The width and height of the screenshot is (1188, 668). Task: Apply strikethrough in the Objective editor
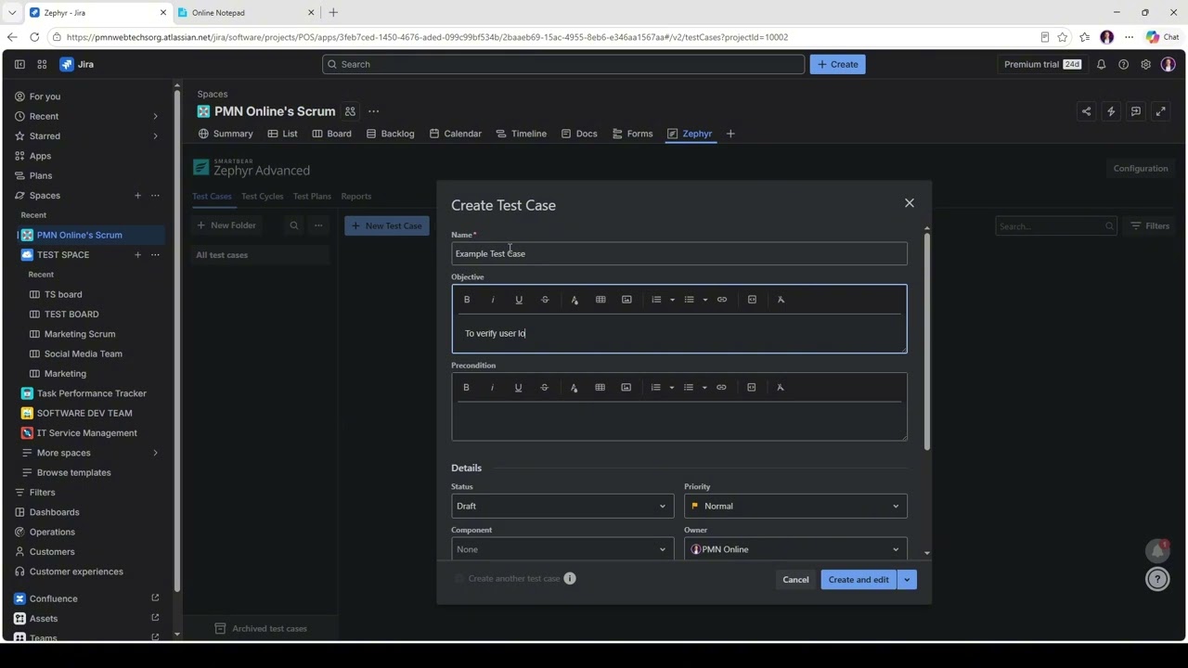(x=545, y=300)
